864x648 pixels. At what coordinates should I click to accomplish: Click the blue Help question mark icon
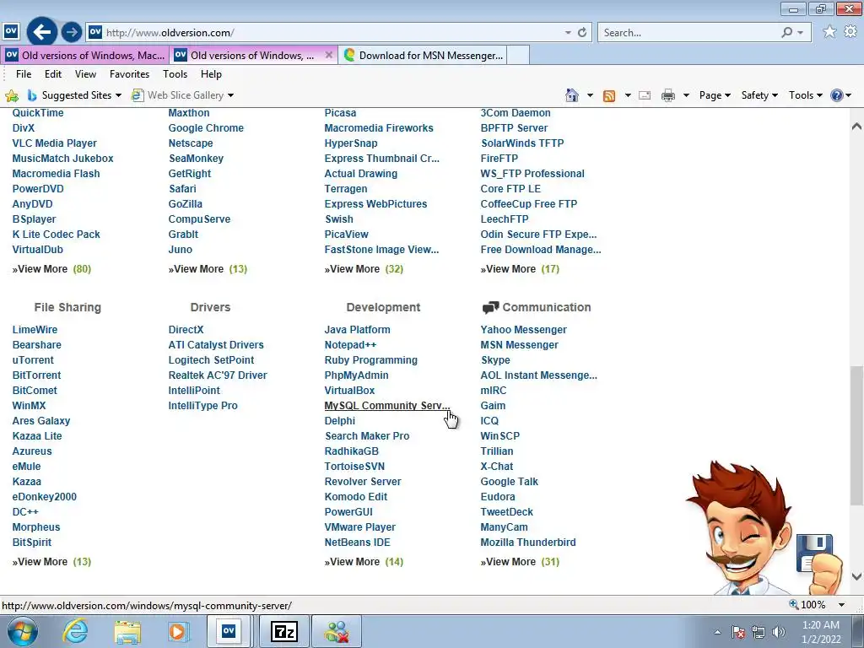tap(836, 95)
